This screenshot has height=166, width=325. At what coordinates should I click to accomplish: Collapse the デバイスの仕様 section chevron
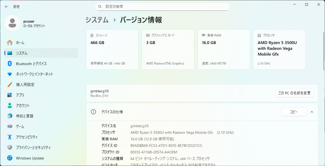pos(312,112)
